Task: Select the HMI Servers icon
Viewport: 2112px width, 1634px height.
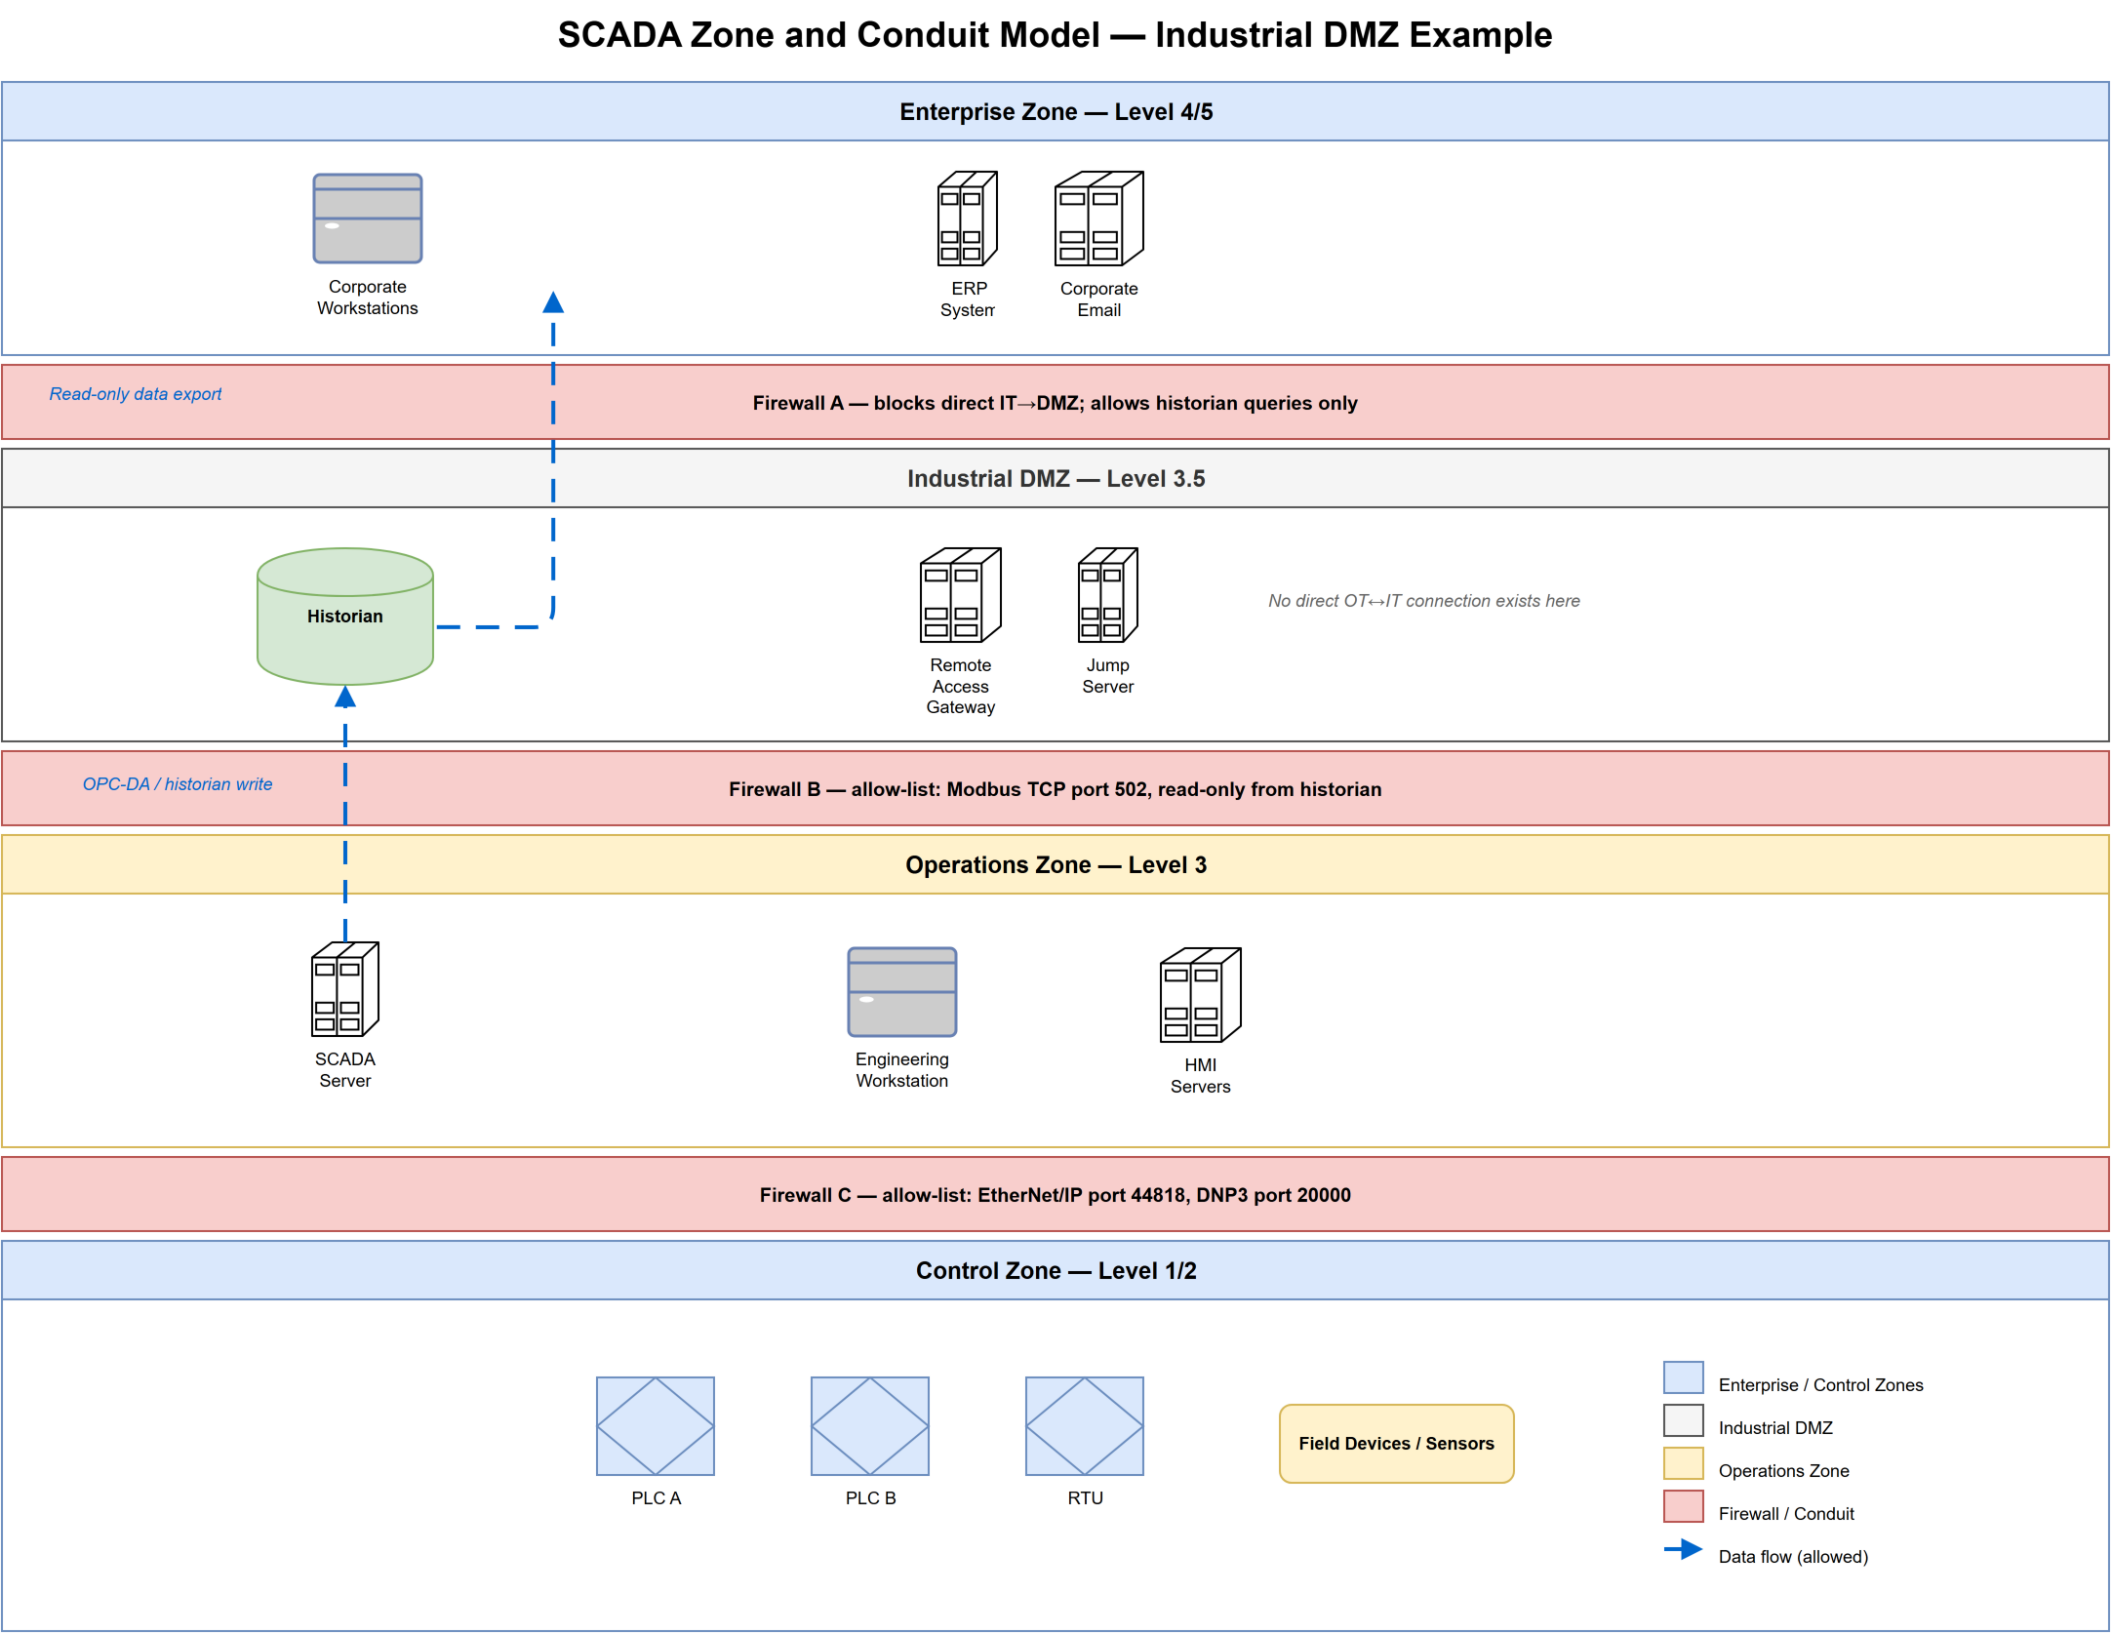Action: pyautogui.click(x=1200, y=995)
